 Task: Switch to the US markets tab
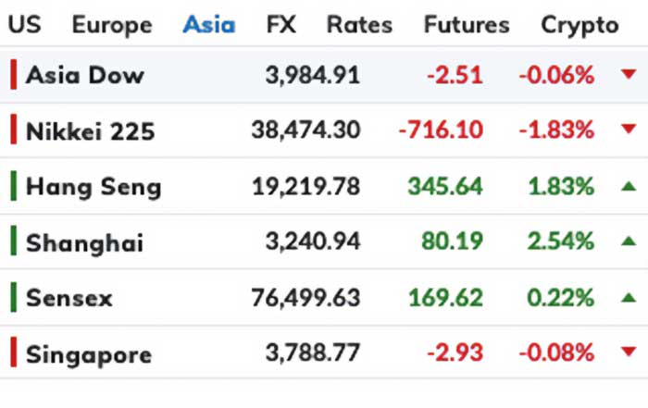tap(24, 24)
